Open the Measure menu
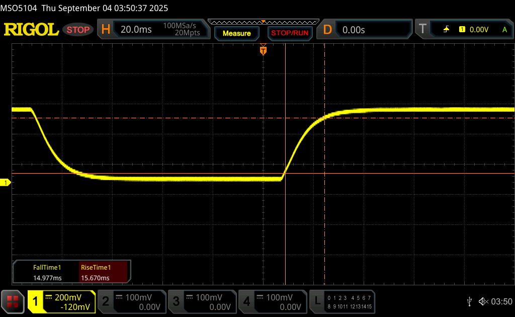 pyautogui.click(x=236, y=33)
